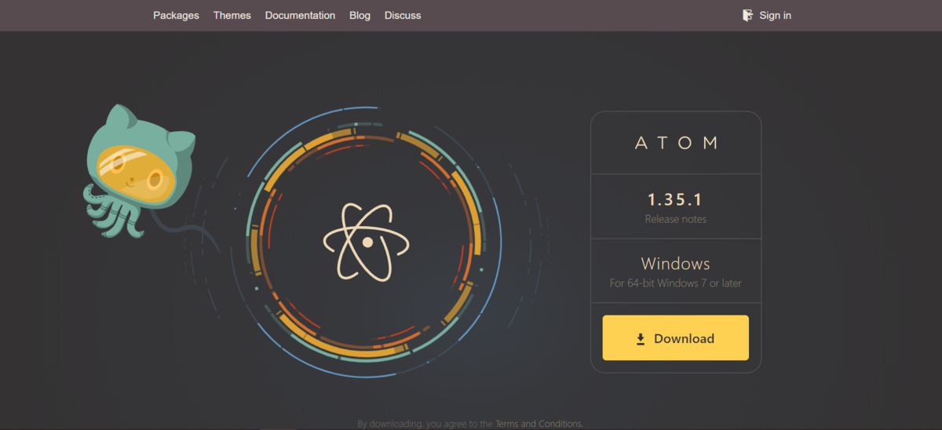942x430 pixels.
Task: Download Atom for Windows
Action: [x=676, y=338]
